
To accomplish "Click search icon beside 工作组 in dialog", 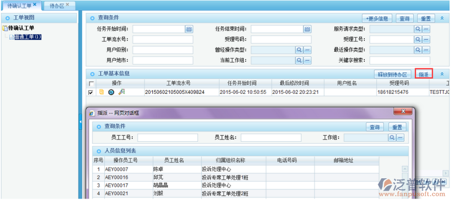I will (x=392, y=138).
